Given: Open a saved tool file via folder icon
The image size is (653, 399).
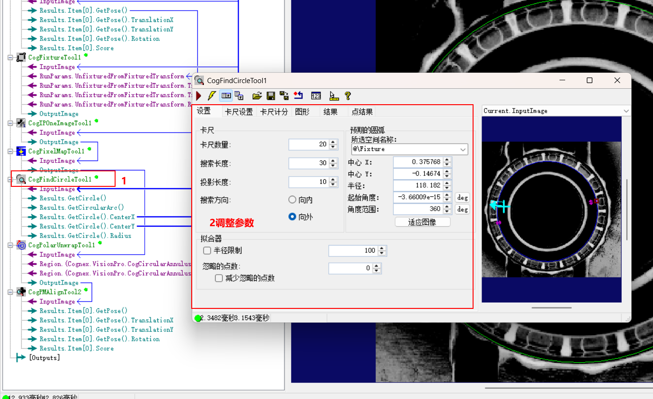Looking at the screenshot, I should point(257,96).
